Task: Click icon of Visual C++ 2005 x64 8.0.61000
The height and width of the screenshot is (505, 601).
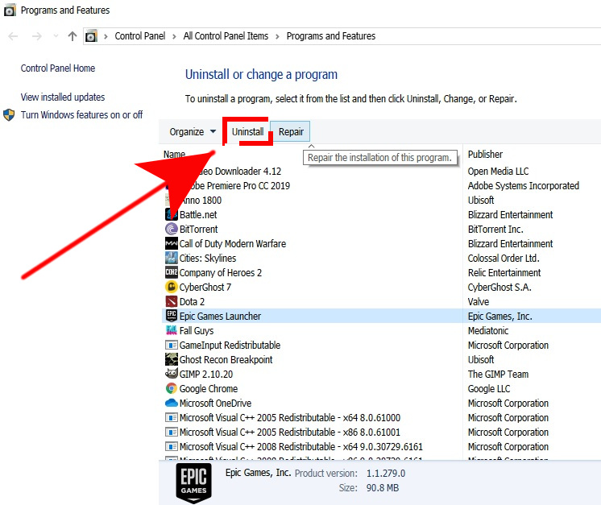Action: point(172,417)
